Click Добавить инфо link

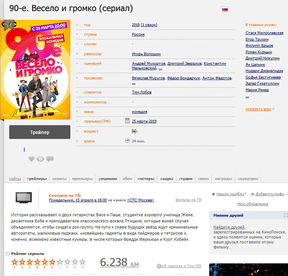click(x=270, y=194)
